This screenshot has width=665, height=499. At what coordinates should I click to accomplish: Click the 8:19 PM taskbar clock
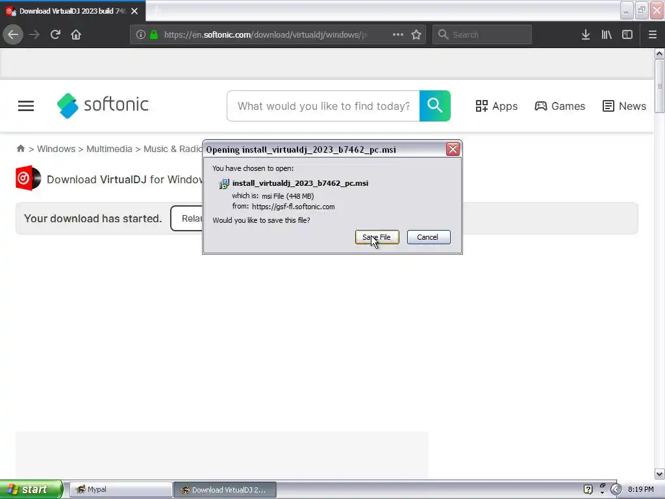click(641, 489)
